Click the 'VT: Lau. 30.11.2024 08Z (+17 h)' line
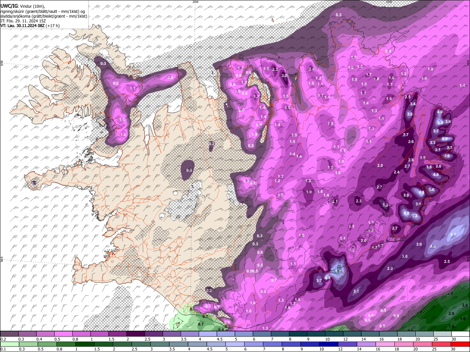The width and height of the screenshot is (470, 352). pos(30,26)
